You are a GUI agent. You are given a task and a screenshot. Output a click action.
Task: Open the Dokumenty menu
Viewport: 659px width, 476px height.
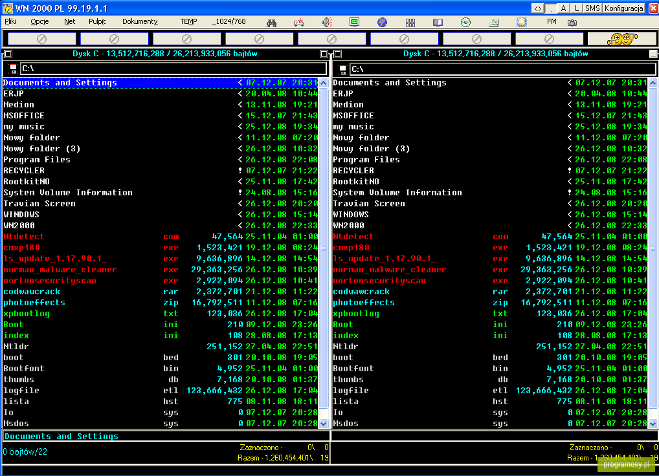(140, 21)
